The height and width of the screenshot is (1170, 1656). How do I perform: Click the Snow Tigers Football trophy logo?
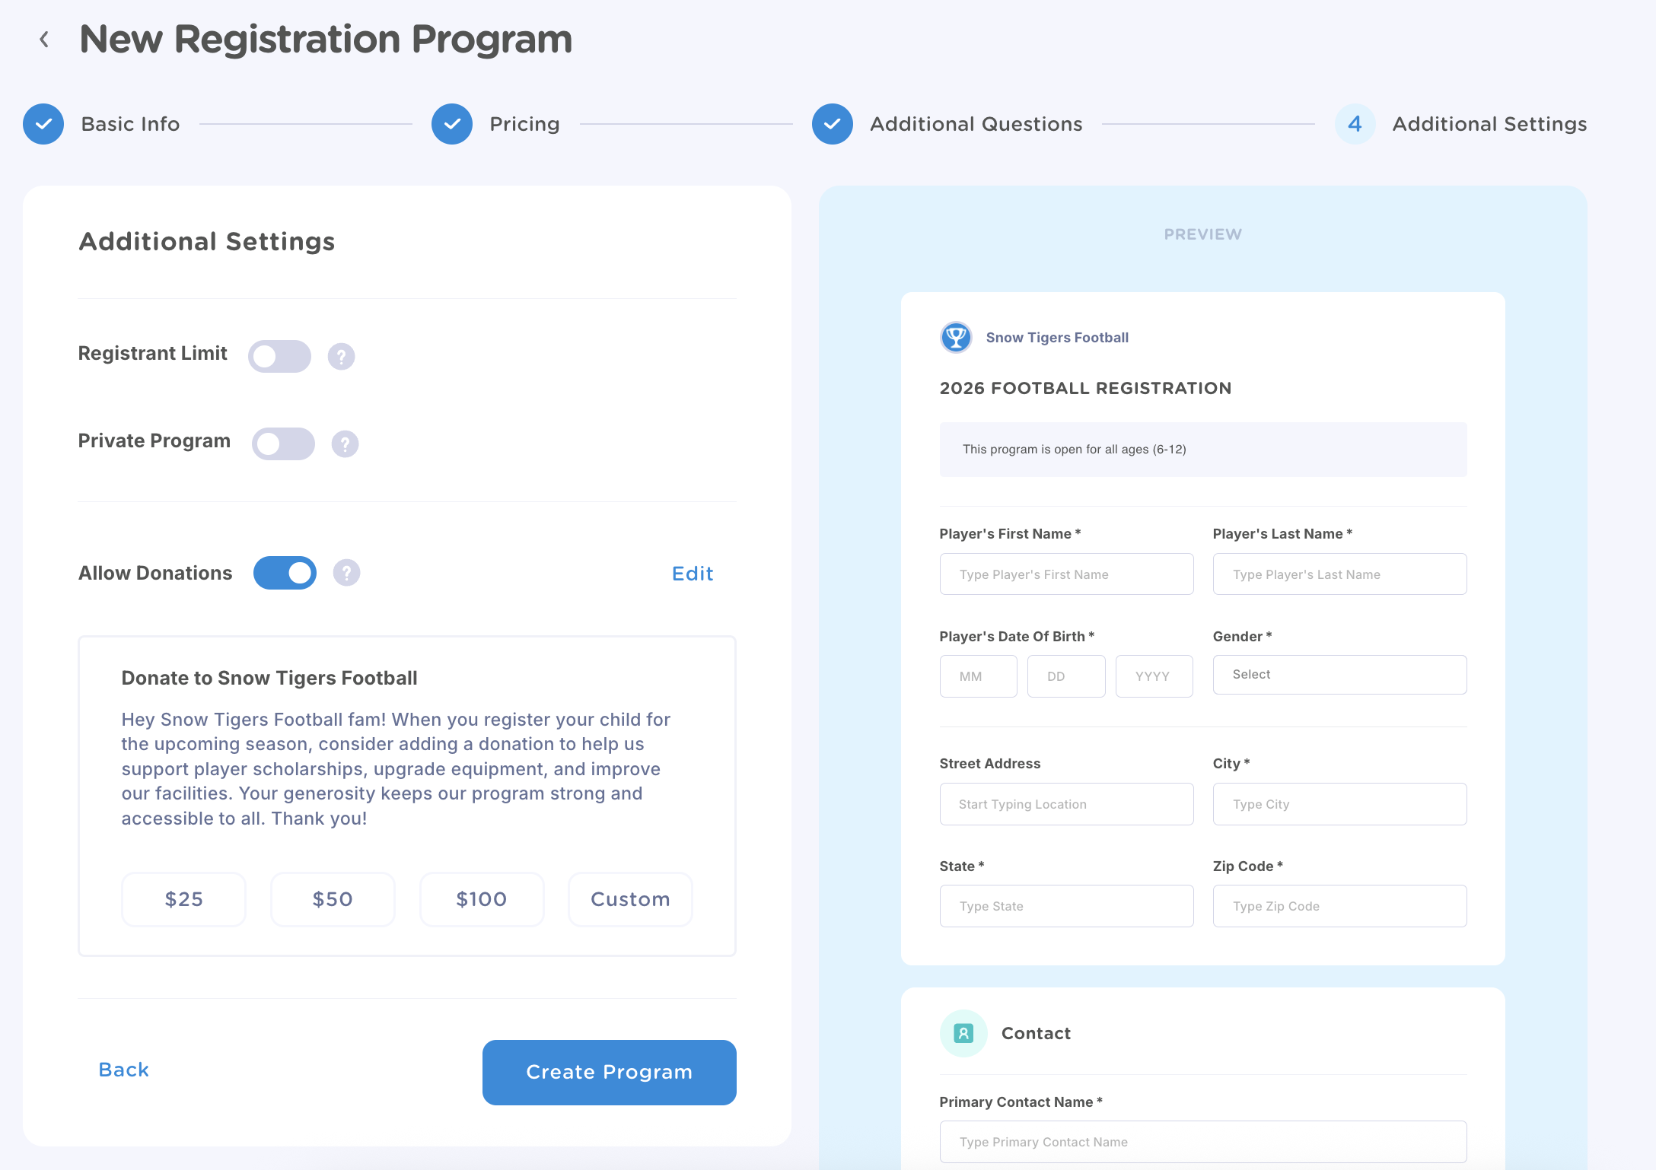pyautogui.click(x=956, y=337)
